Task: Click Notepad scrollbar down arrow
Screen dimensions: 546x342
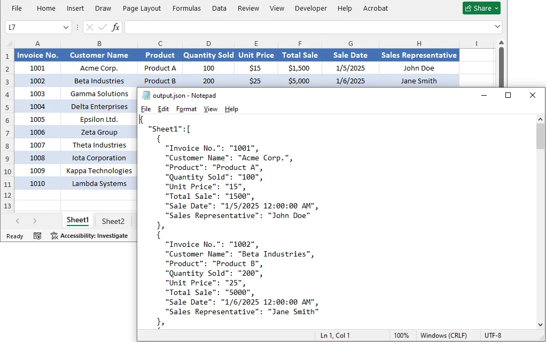Action: tap(540, 325)
